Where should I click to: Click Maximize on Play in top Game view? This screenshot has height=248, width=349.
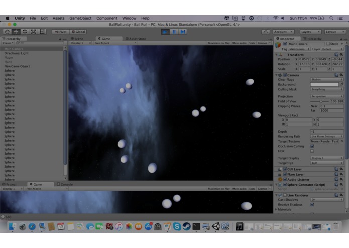point(219,43)
